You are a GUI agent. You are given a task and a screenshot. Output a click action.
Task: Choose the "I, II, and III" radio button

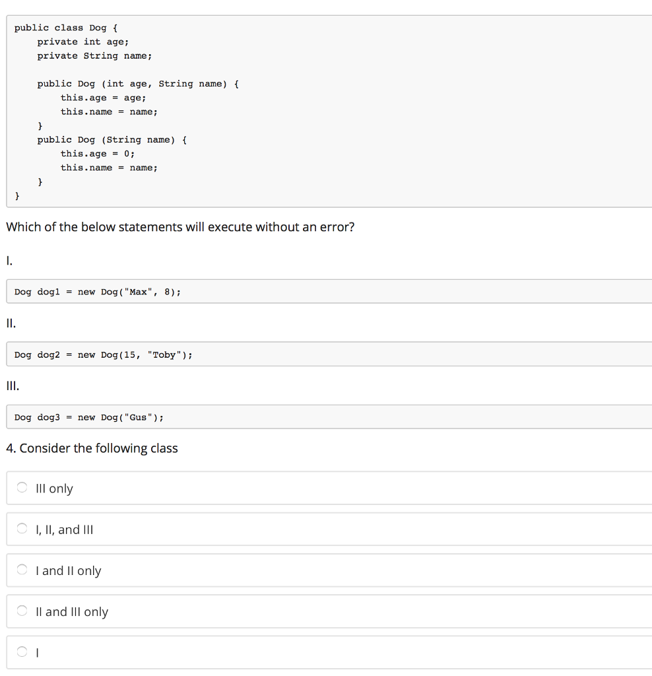point(23,529)
